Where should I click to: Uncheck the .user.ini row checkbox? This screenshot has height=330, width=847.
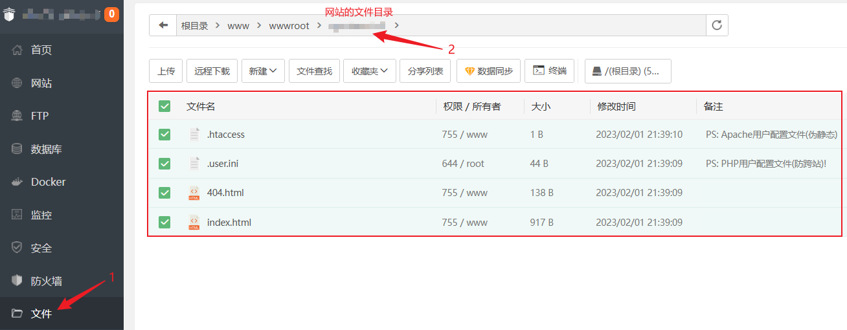pyautogui.click(x=164, y=164)
